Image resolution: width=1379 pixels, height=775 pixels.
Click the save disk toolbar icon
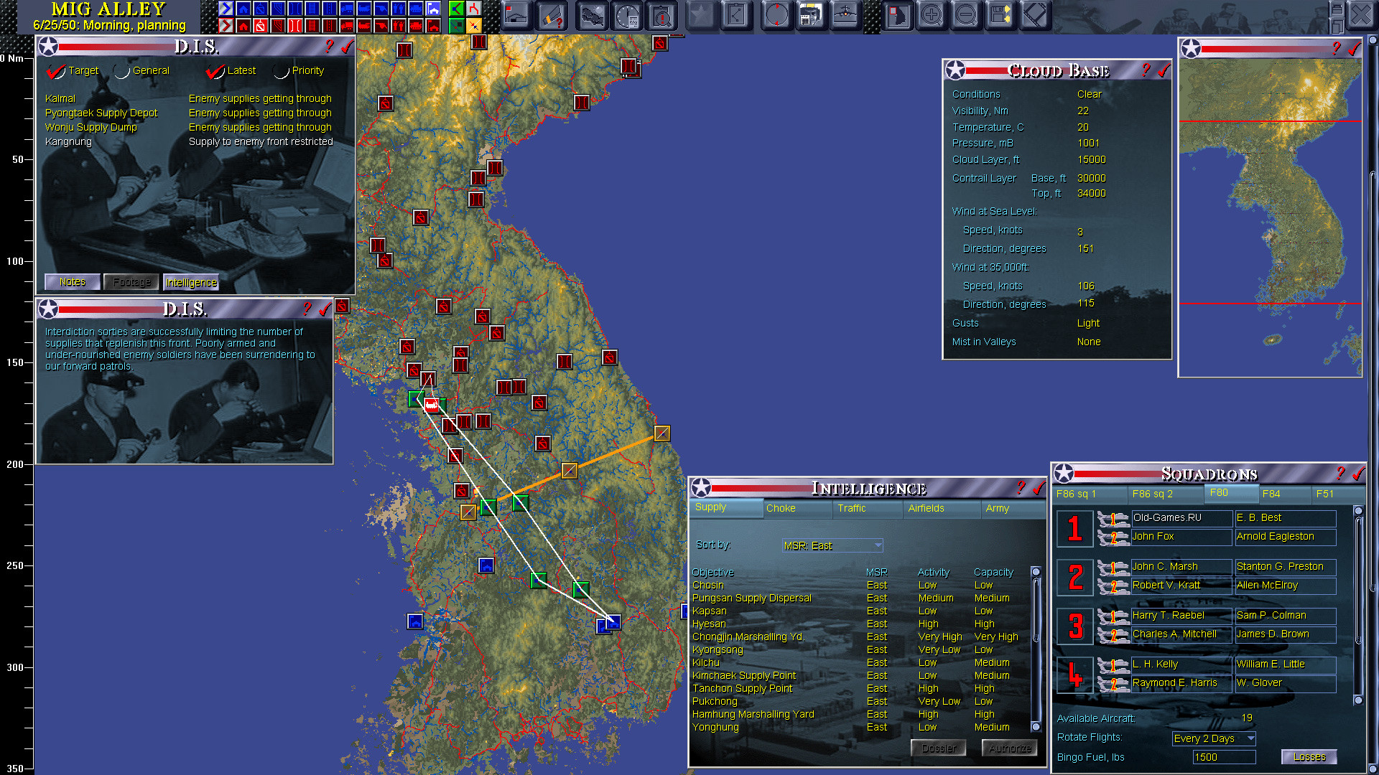coord(1000,15)
